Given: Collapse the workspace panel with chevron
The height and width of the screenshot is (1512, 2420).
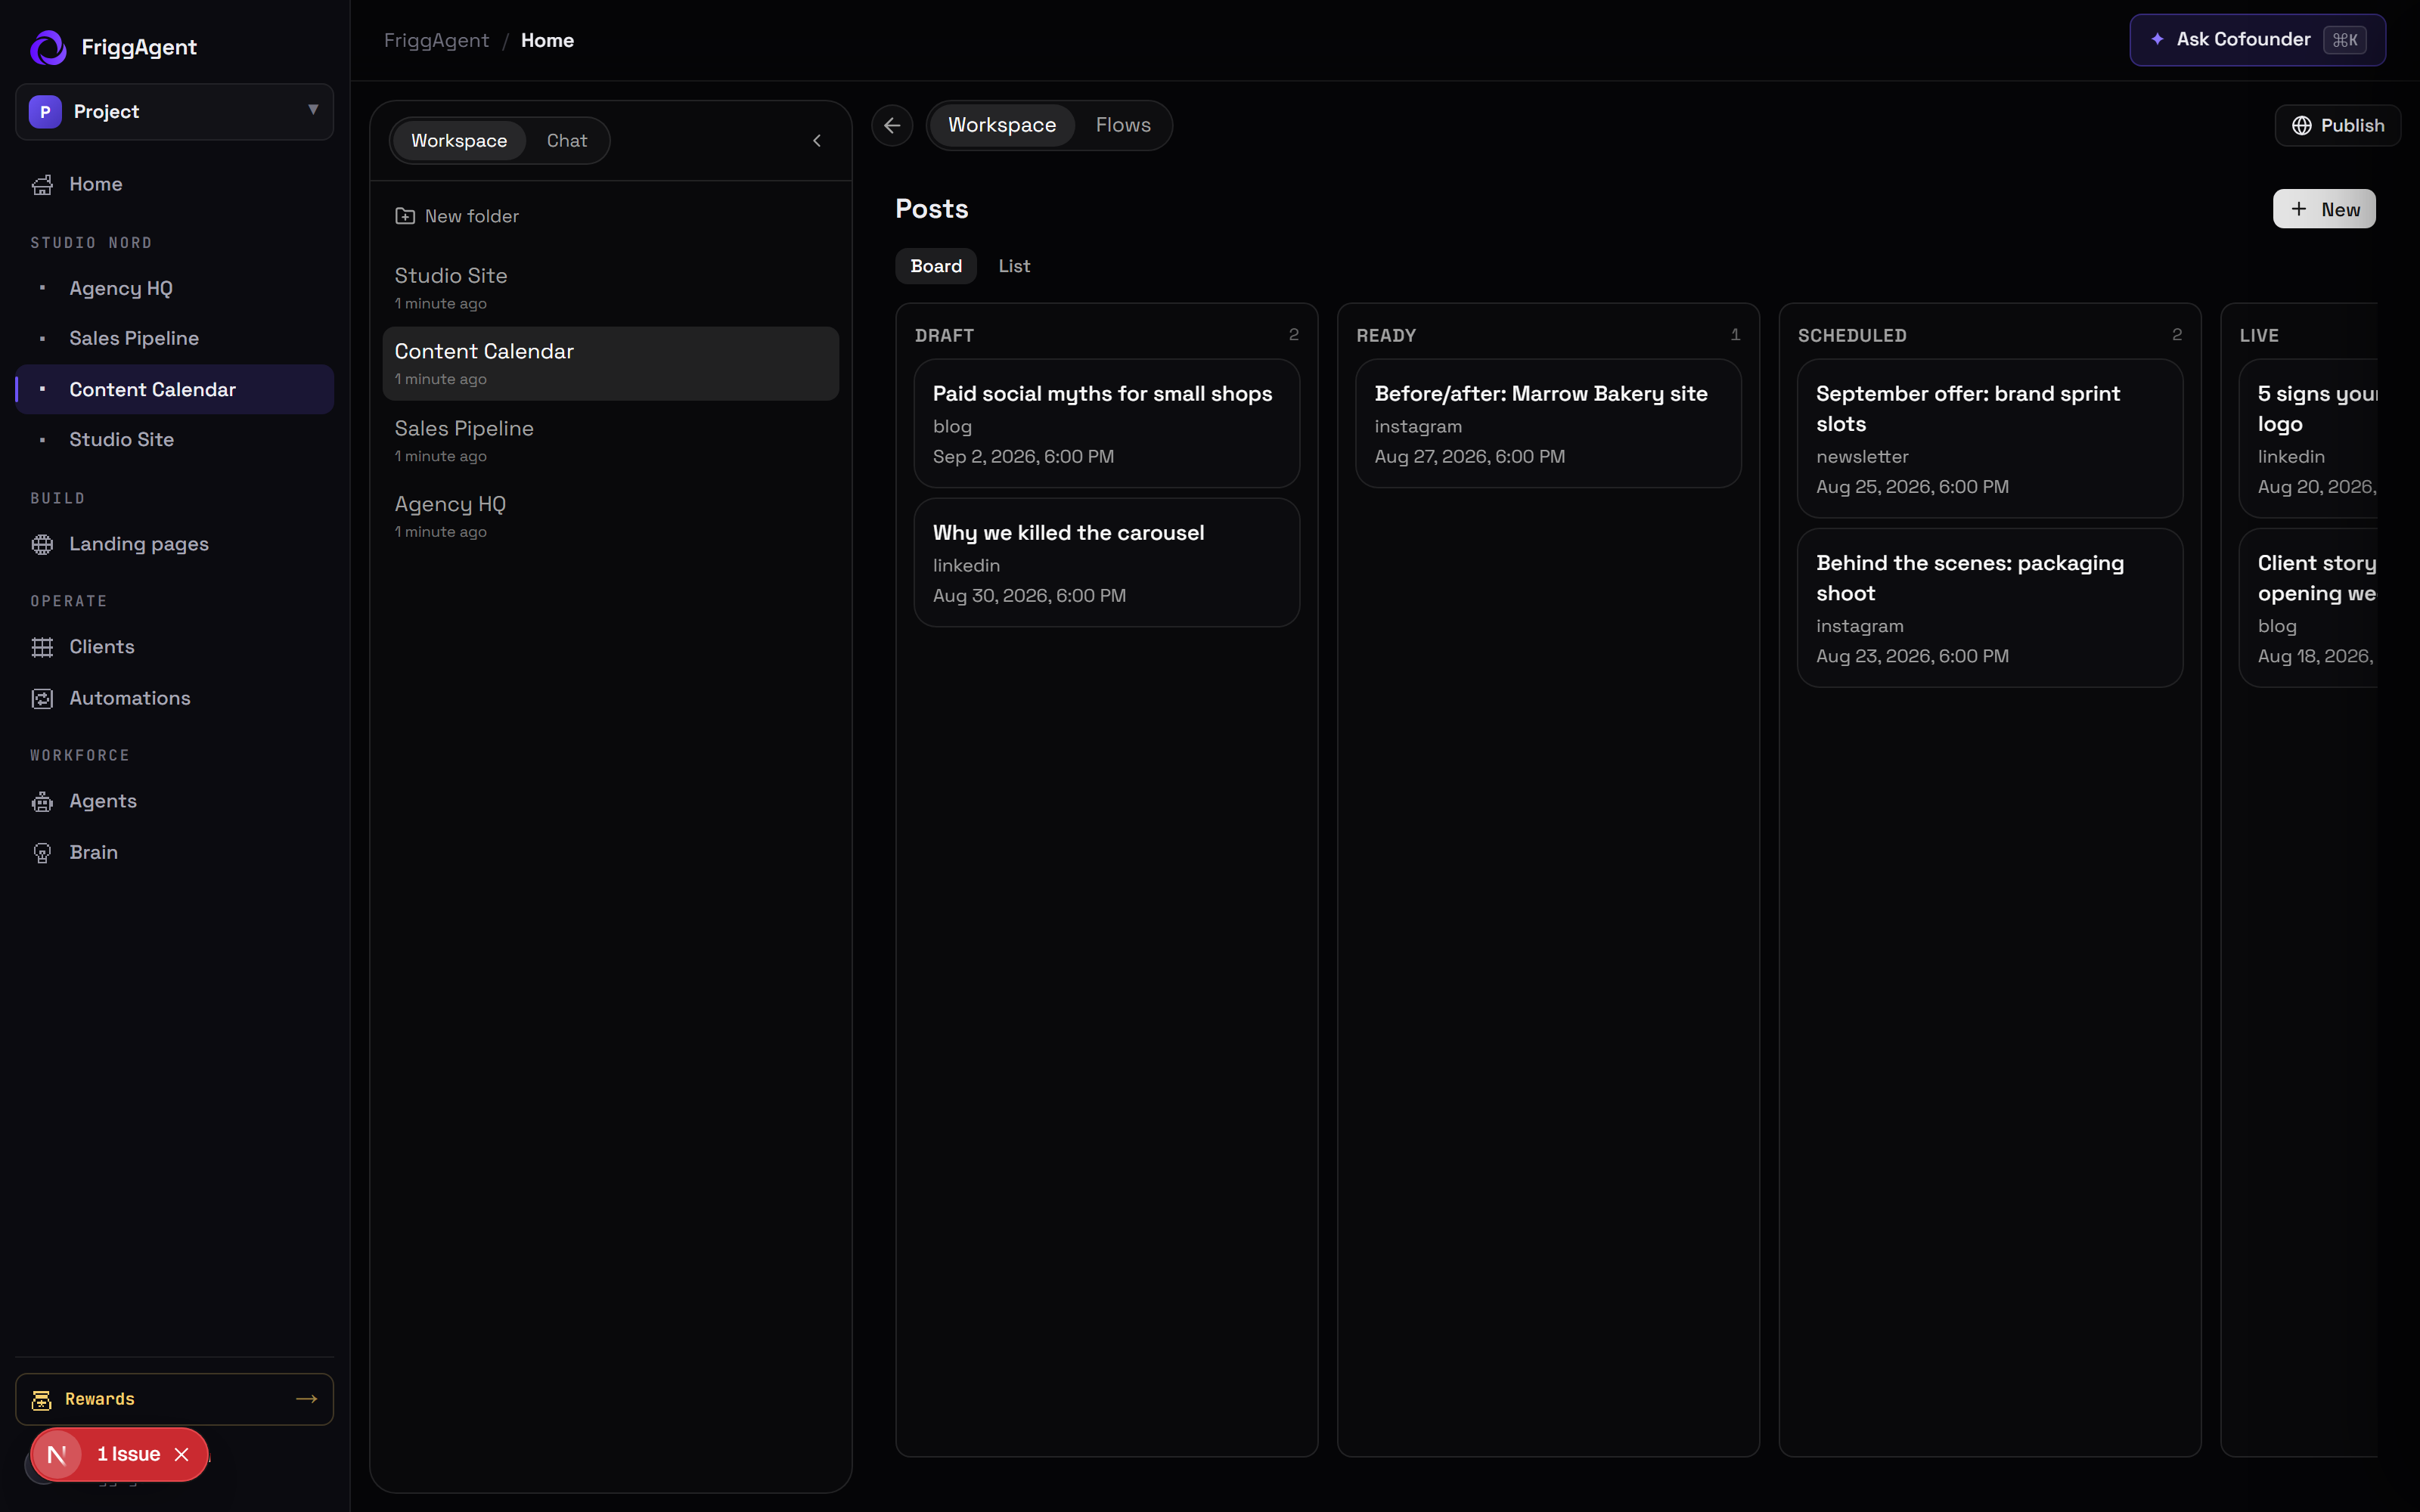Looking at the screenshot, I should 817,141.
